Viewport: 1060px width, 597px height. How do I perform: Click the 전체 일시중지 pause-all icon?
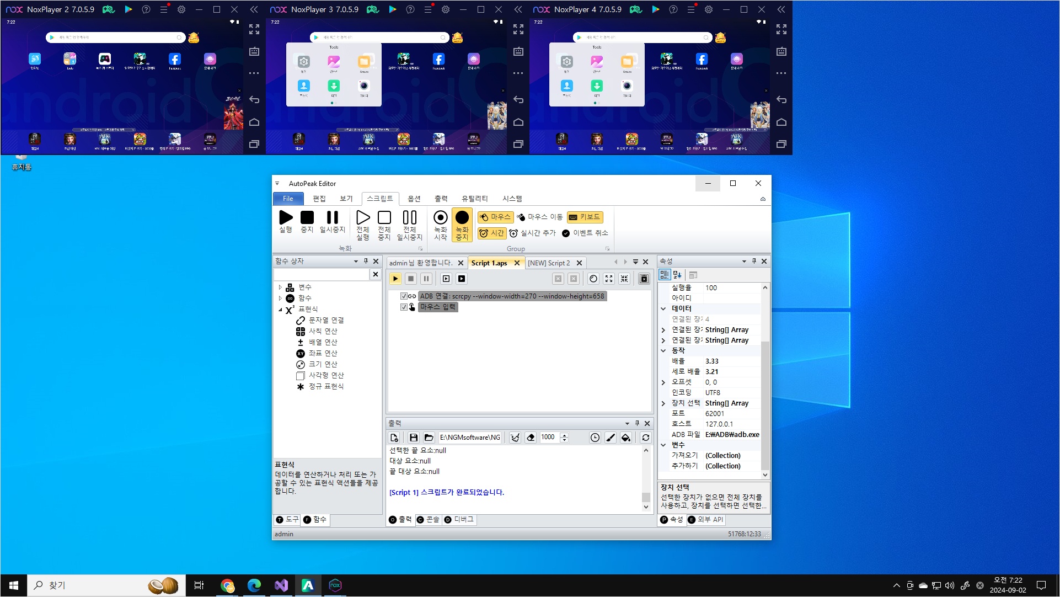(x=409, y=218)
